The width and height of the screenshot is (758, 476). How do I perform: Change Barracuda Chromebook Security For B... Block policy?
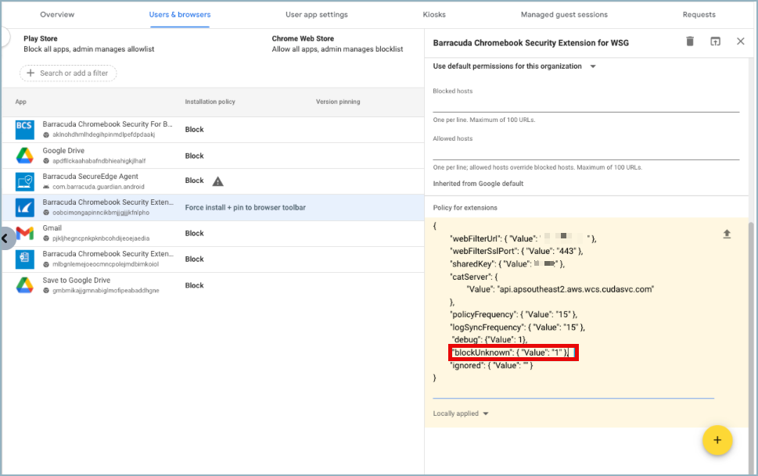(194, 130)
